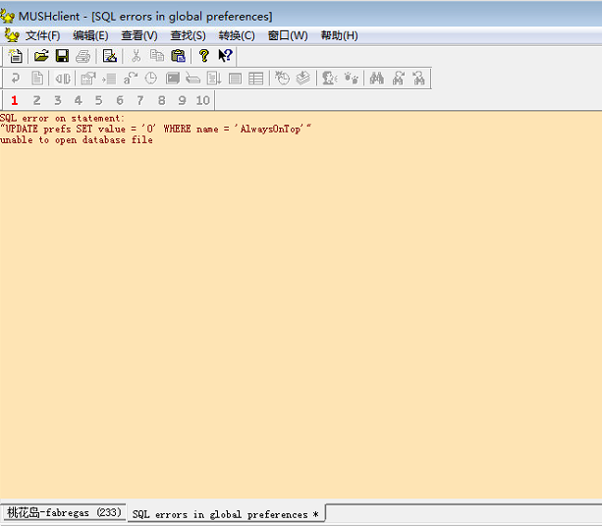Viewport: 602px width, 526px height.
Task: Open a world file with folder icon
Action: pos(41,56)
